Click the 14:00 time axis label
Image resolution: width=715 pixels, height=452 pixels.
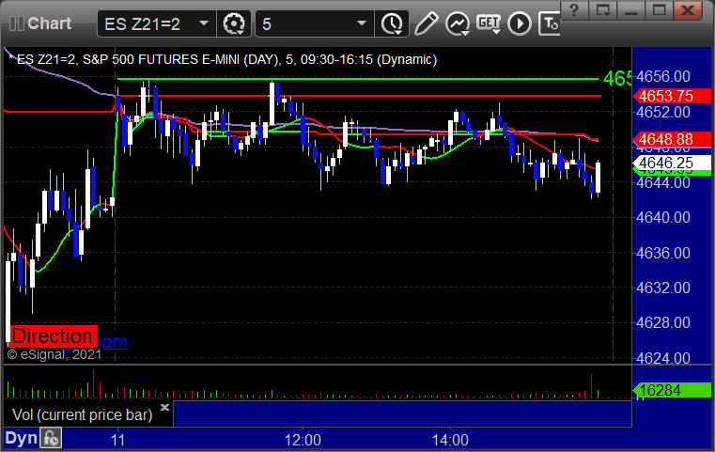coord(450,440)
